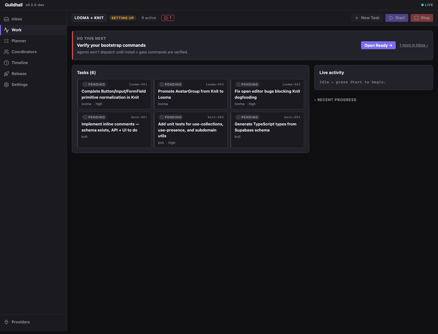The width and height of the screenshot is (438, 334).
Task: Click the play triangle icon in Start
Action: click(391, 18)
